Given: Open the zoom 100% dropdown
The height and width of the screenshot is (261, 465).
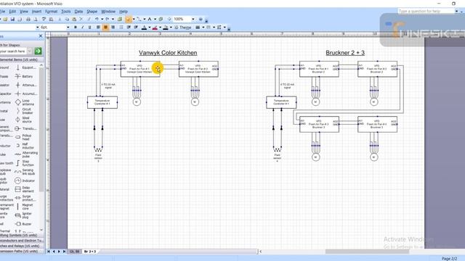Looking at the screenshot, I should 193,20.
